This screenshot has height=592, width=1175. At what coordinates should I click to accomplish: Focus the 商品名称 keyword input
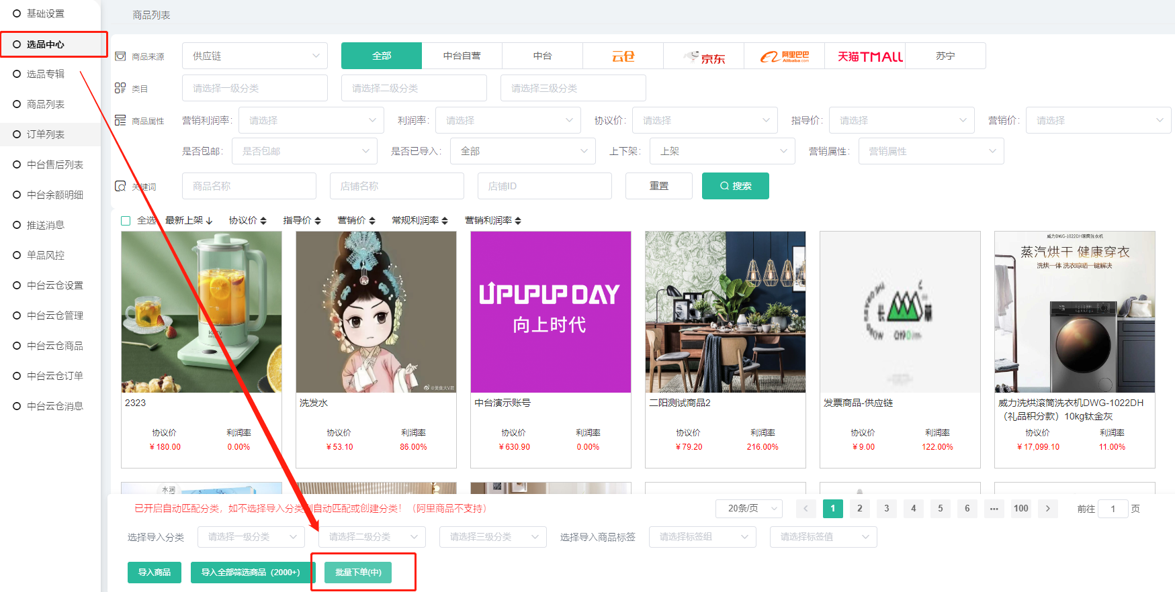(x=249, y=186)
